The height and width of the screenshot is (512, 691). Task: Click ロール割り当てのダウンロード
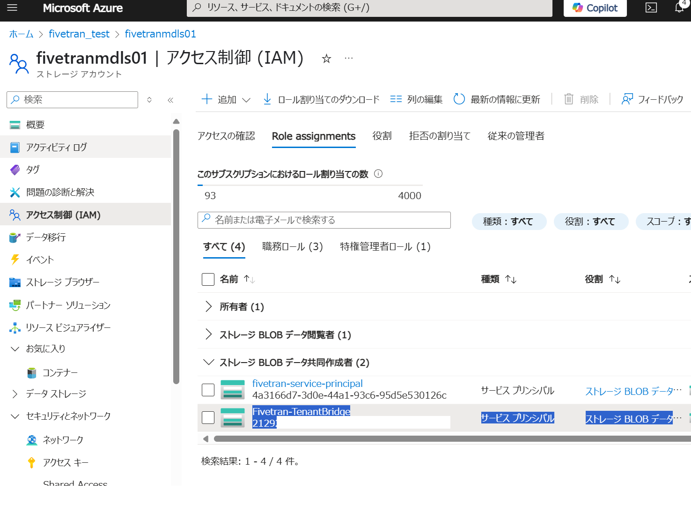point(321,99)
